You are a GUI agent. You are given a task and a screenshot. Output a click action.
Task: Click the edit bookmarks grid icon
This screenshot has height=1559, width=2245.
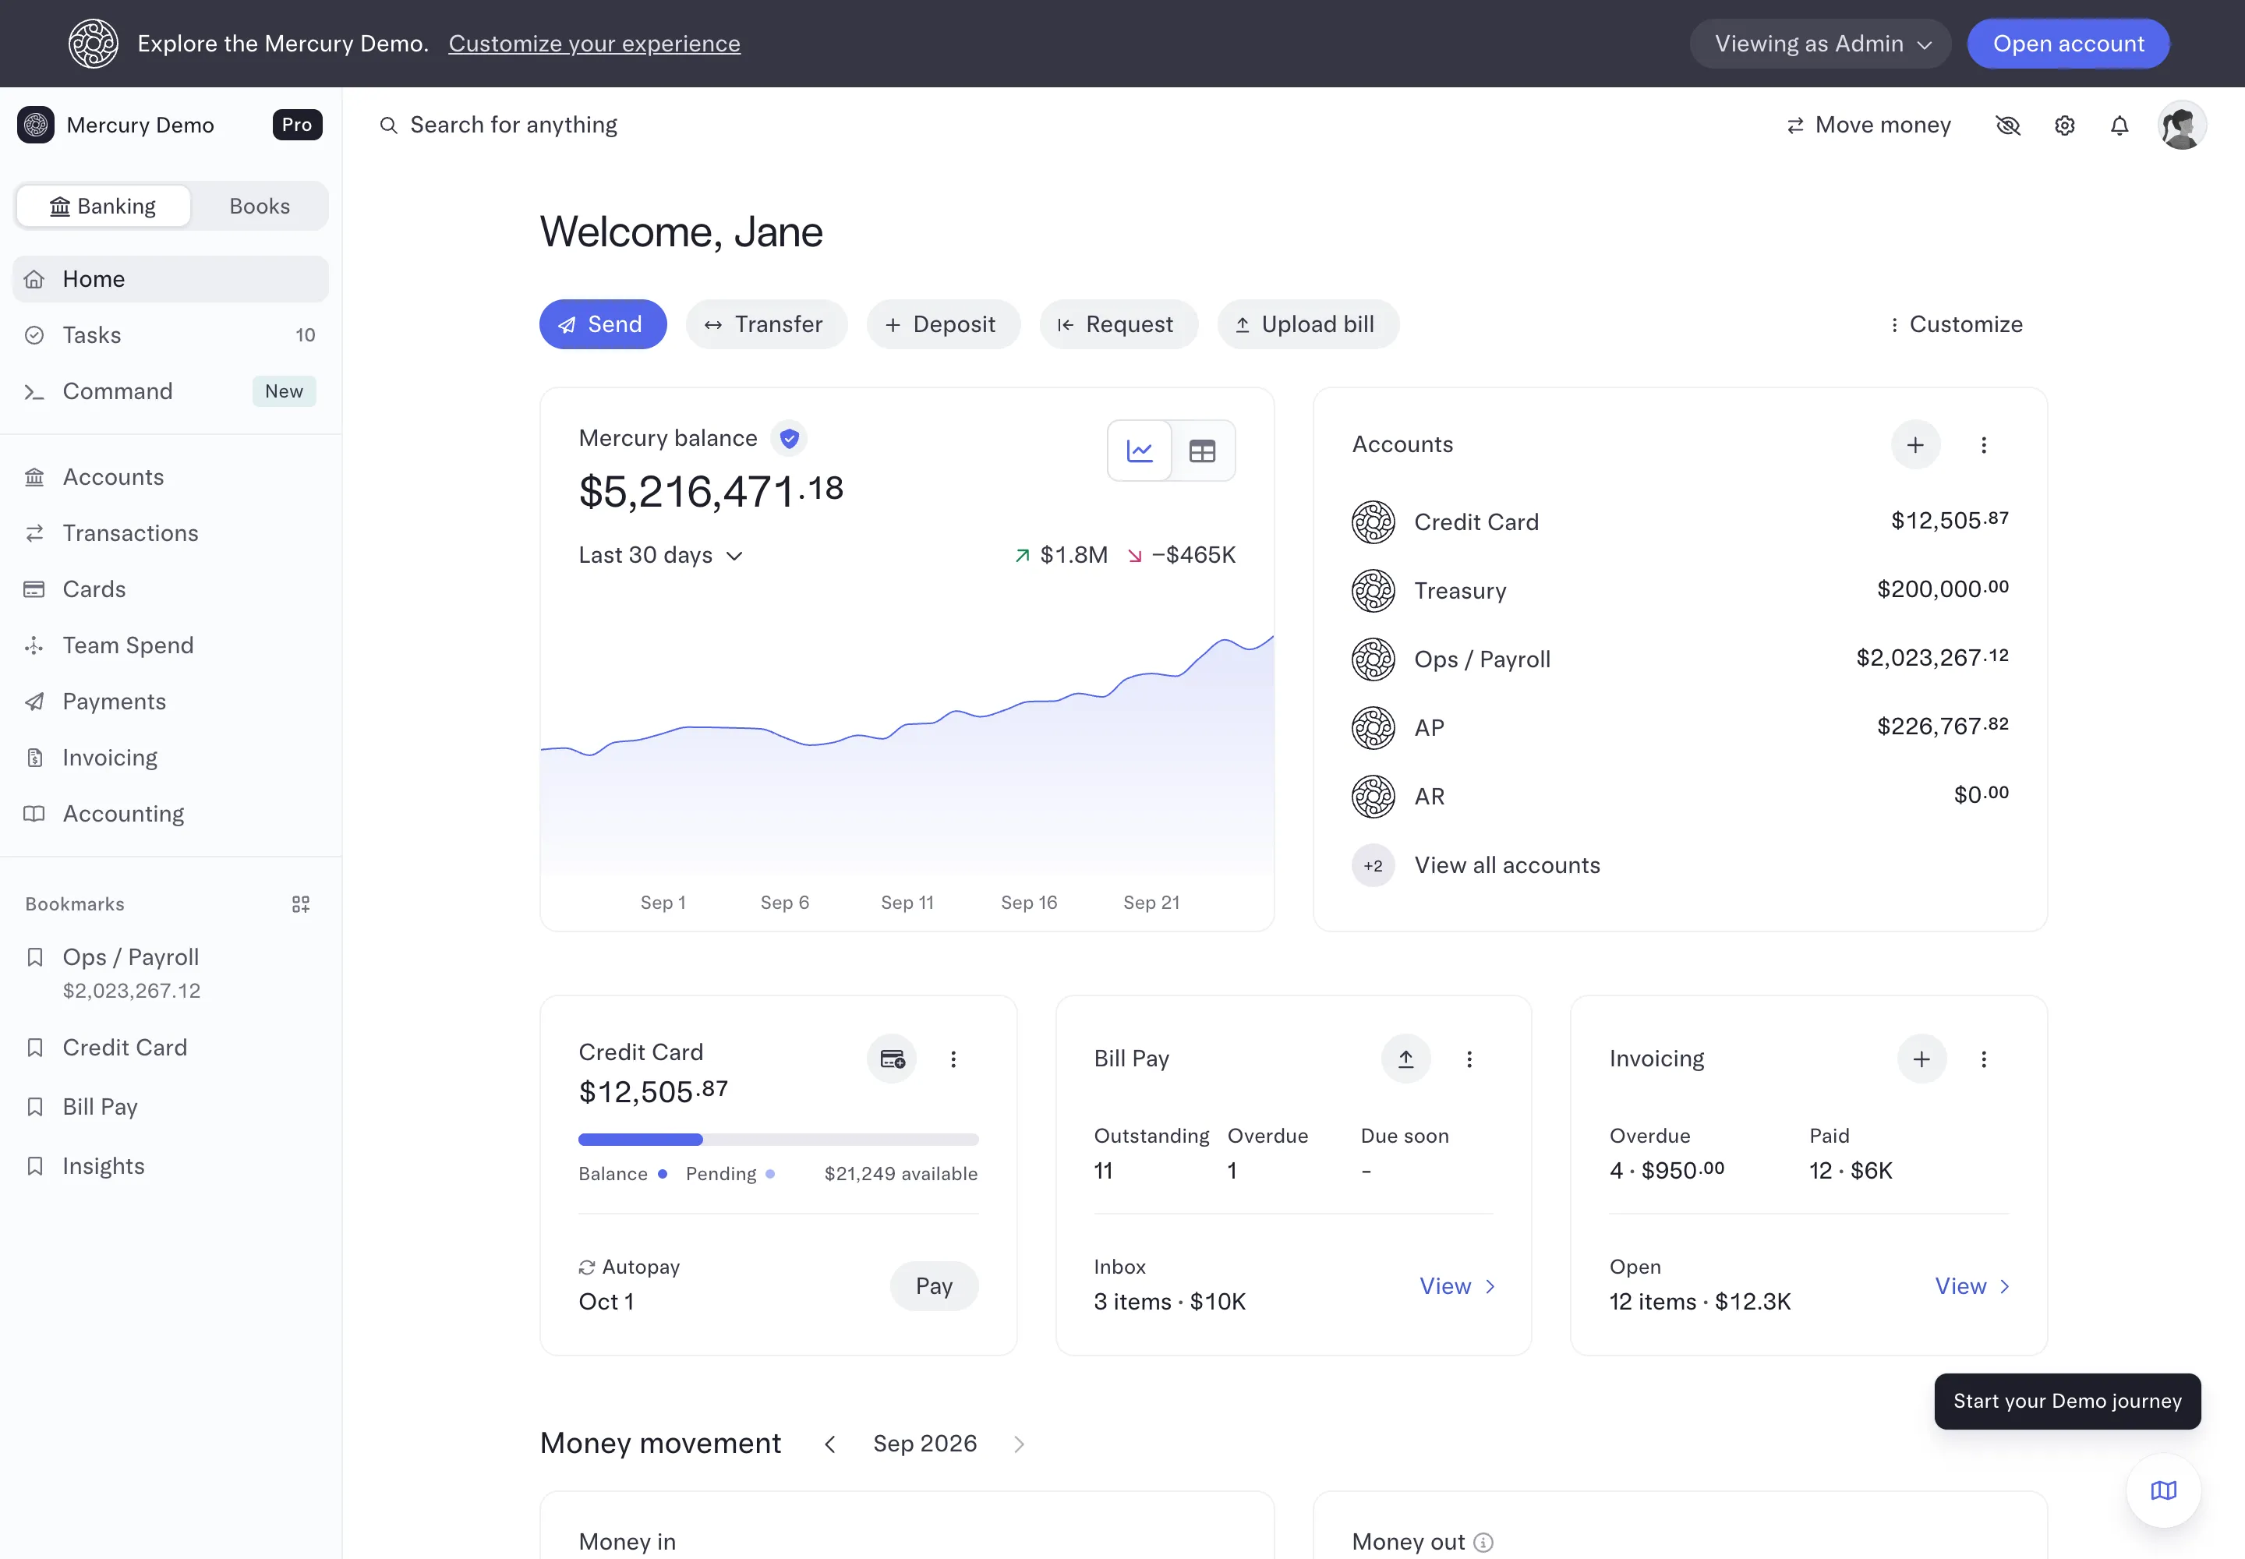coord(301,904)
